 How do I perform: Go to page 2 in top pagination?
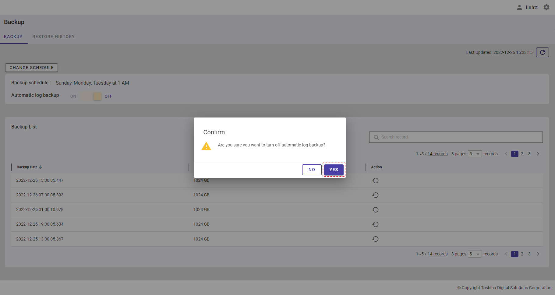[x=522, y=154]
